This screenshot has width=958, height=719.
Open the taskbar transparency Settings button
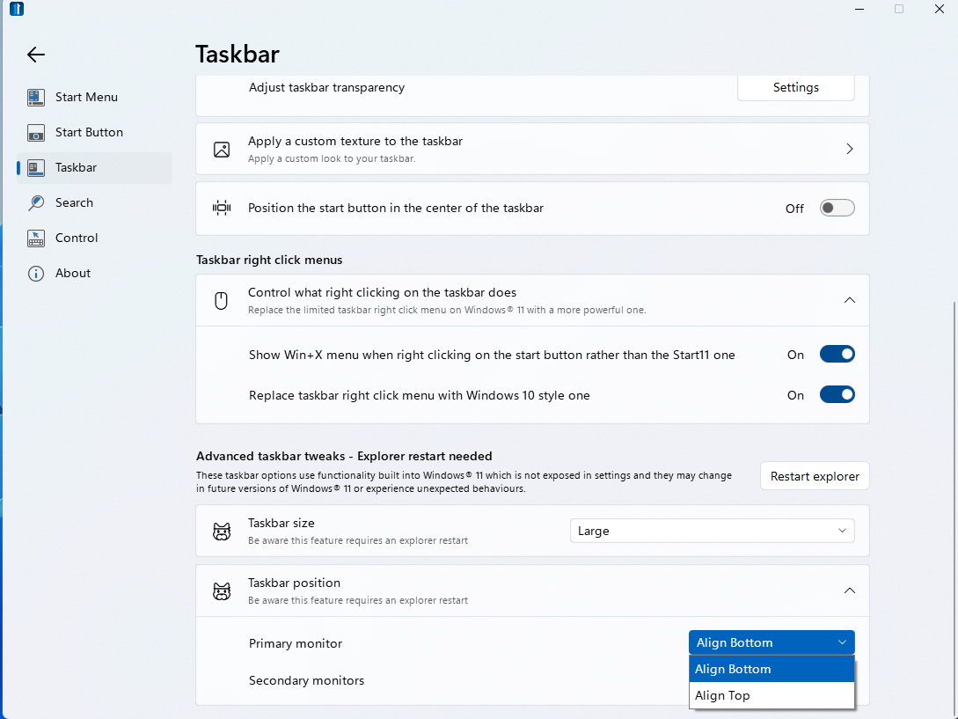pyautogui.click(x=795, y=87)
